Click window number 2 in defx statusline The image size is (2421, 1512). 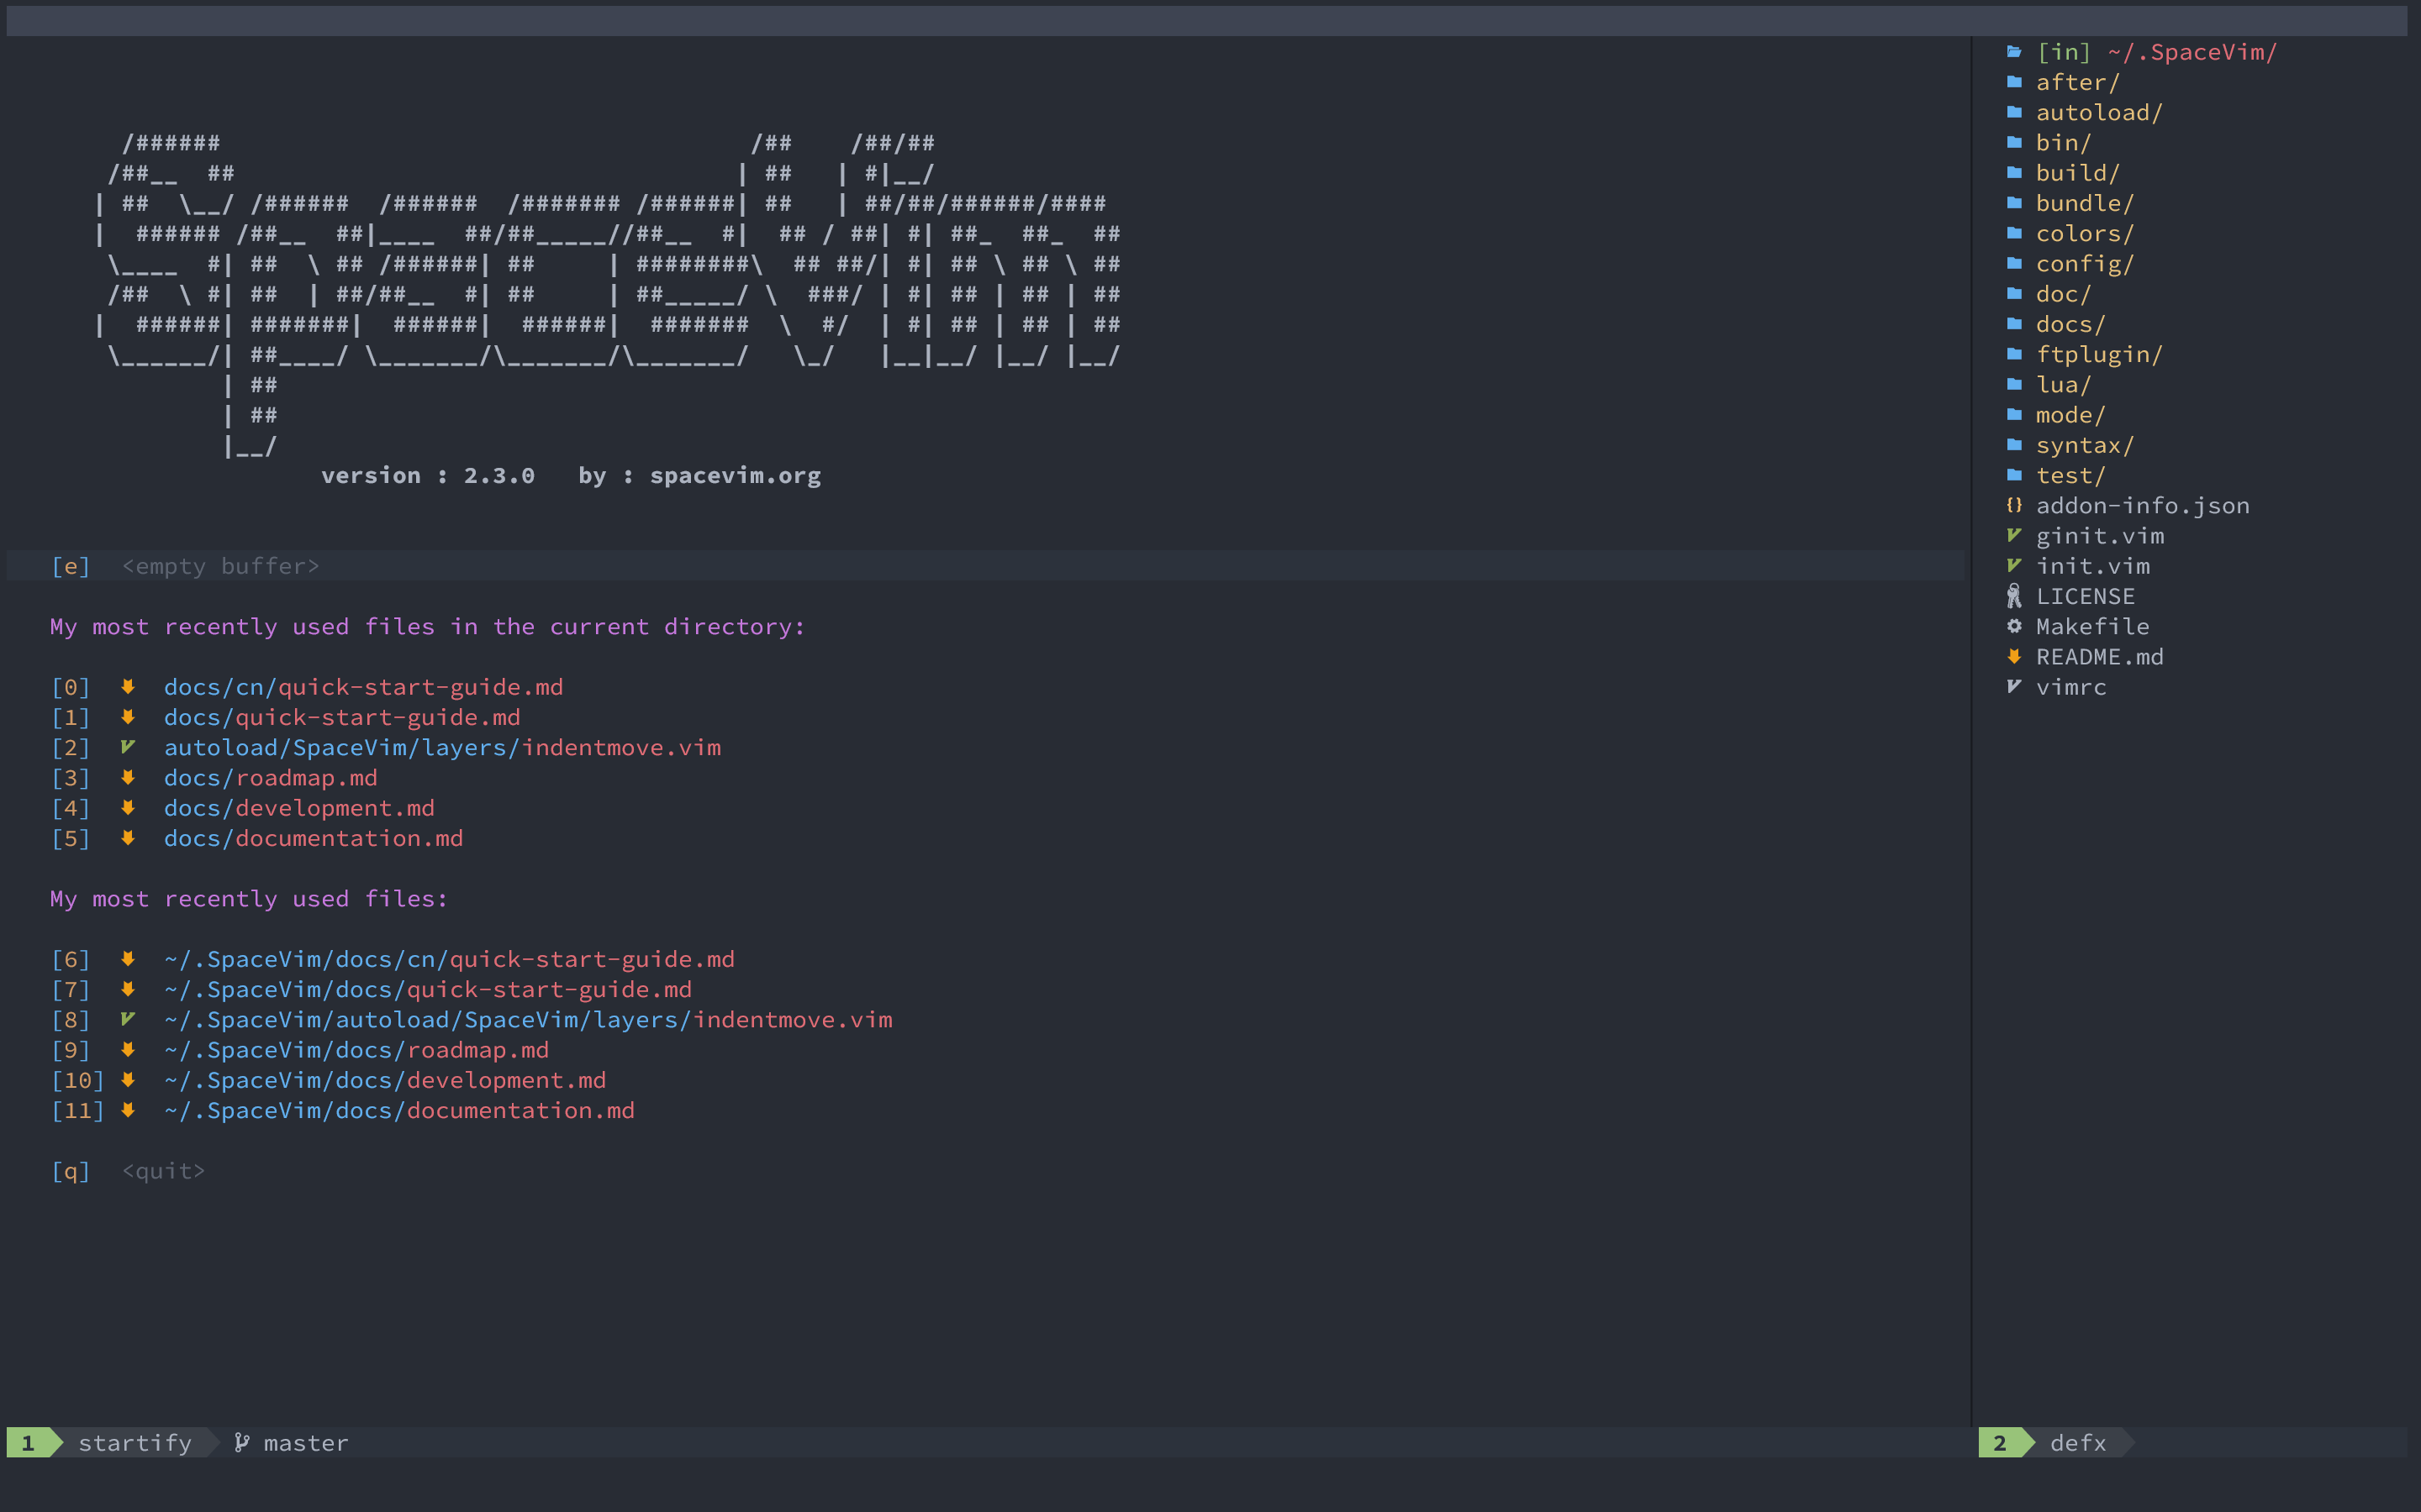pos(2000,1443)
